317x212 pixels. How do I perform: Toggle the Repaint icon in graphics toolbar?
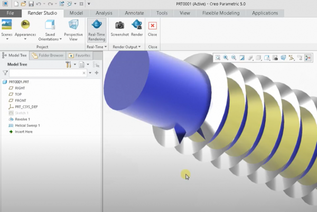pyautogui.click(x=242, y=57)
